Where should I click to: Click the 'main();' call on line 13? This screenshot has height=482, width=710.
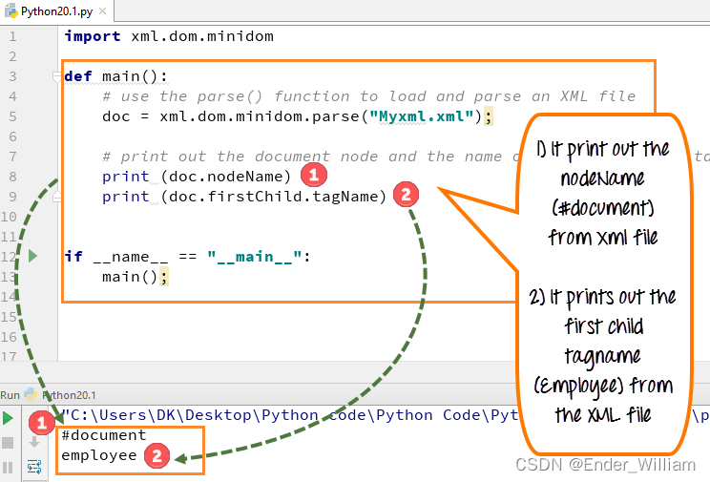click(x=135, y=277)
